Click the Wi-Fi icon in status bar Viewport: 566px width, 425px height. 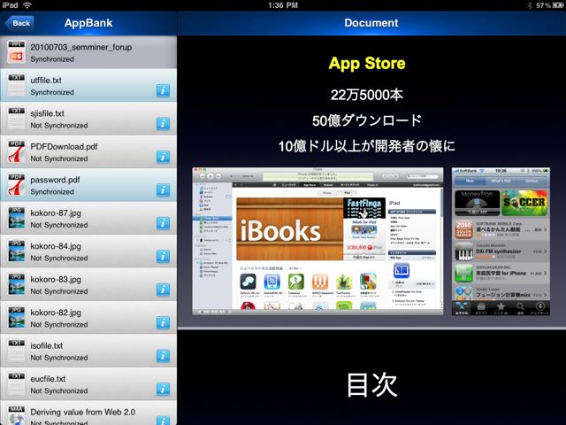pos(27,5)
